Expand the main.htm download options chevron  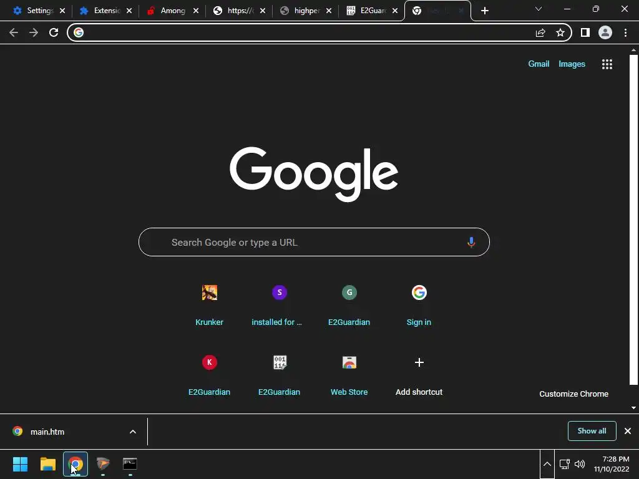click(x=133, y=432)
